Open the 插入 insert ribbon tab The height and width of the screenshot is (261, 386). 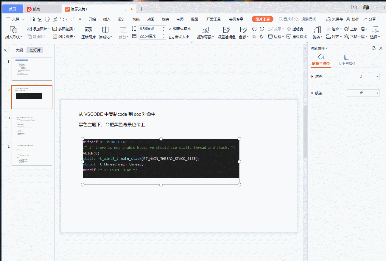pos(107,19)
